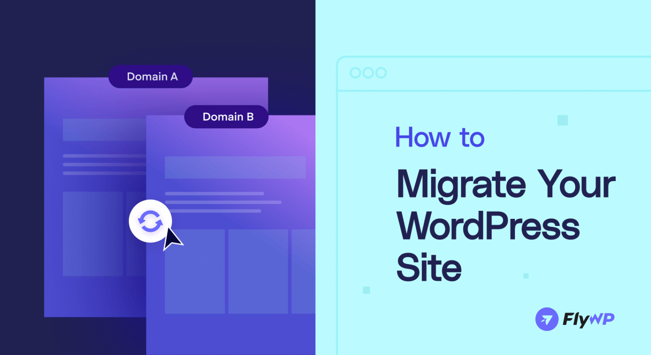Toggle the sync state between Domain A and B
Viewport: 651px width, 355px height.
(150, 221)
